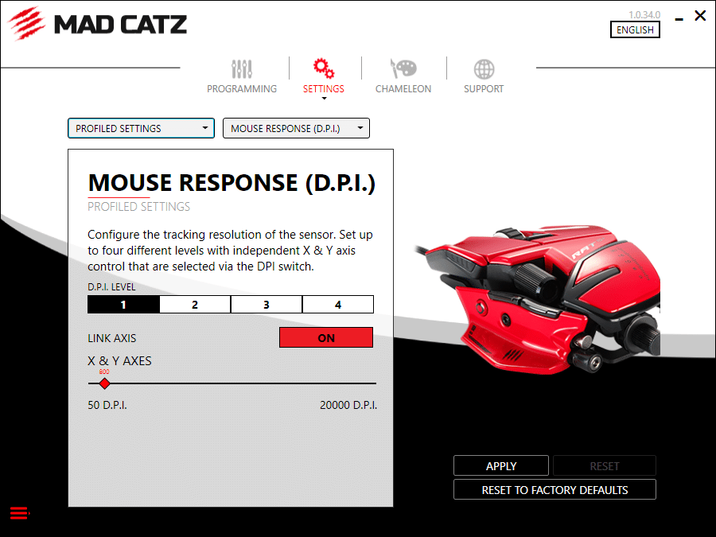Select D.P.I. level 2
This screenshot has width=716, height=537.
pos(195,304)
